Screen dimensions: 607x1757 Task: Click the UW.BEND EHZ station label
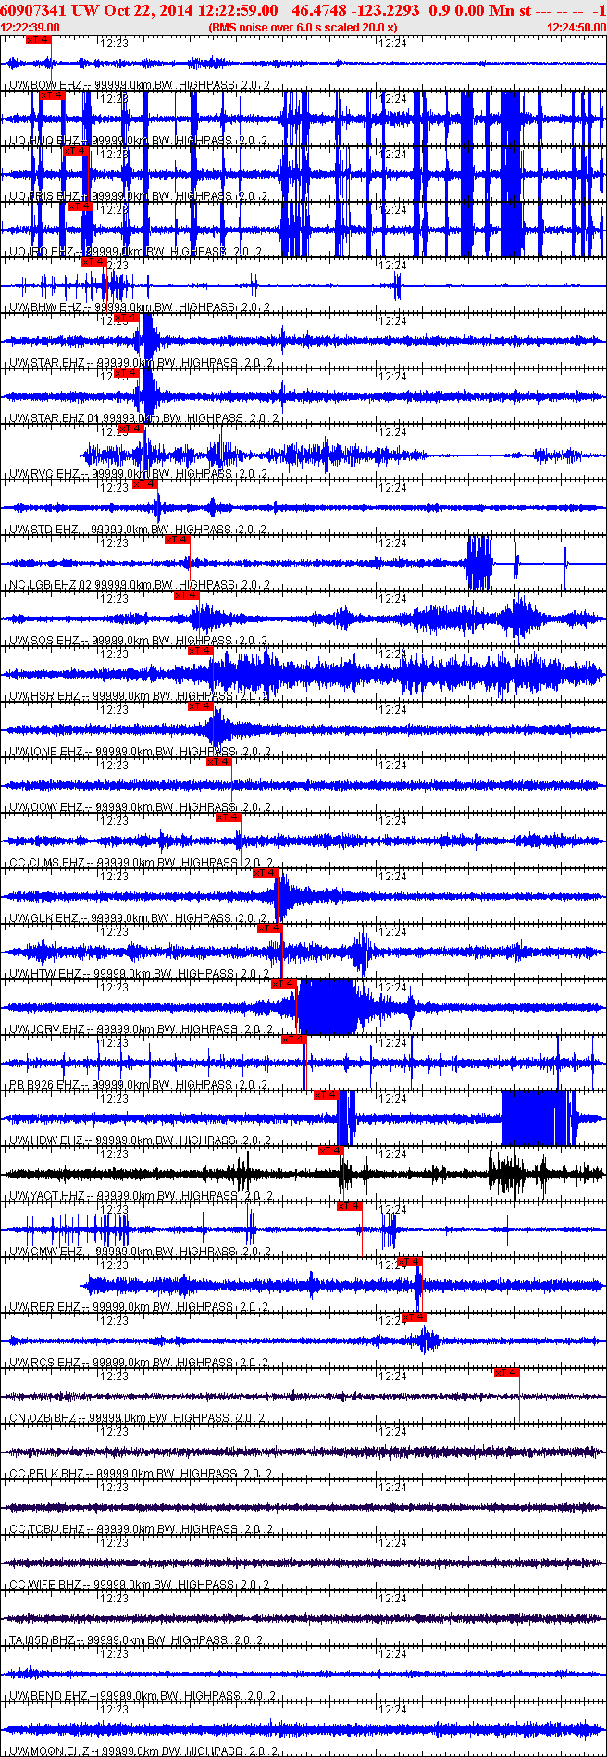(49, 1696)
